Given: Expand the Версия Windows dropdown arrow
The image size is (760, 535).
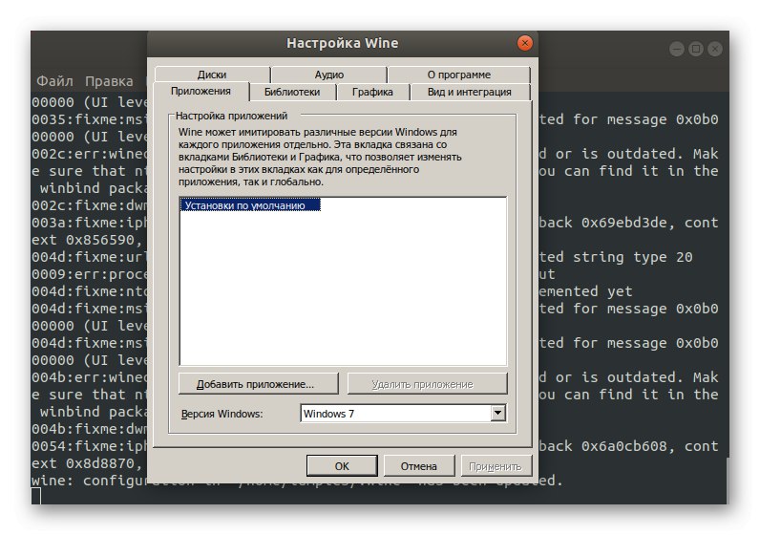Looking at the screenshot, I should [497, 414].
